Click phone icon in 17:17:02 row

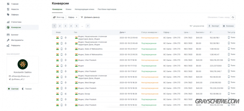pos(62,66)
